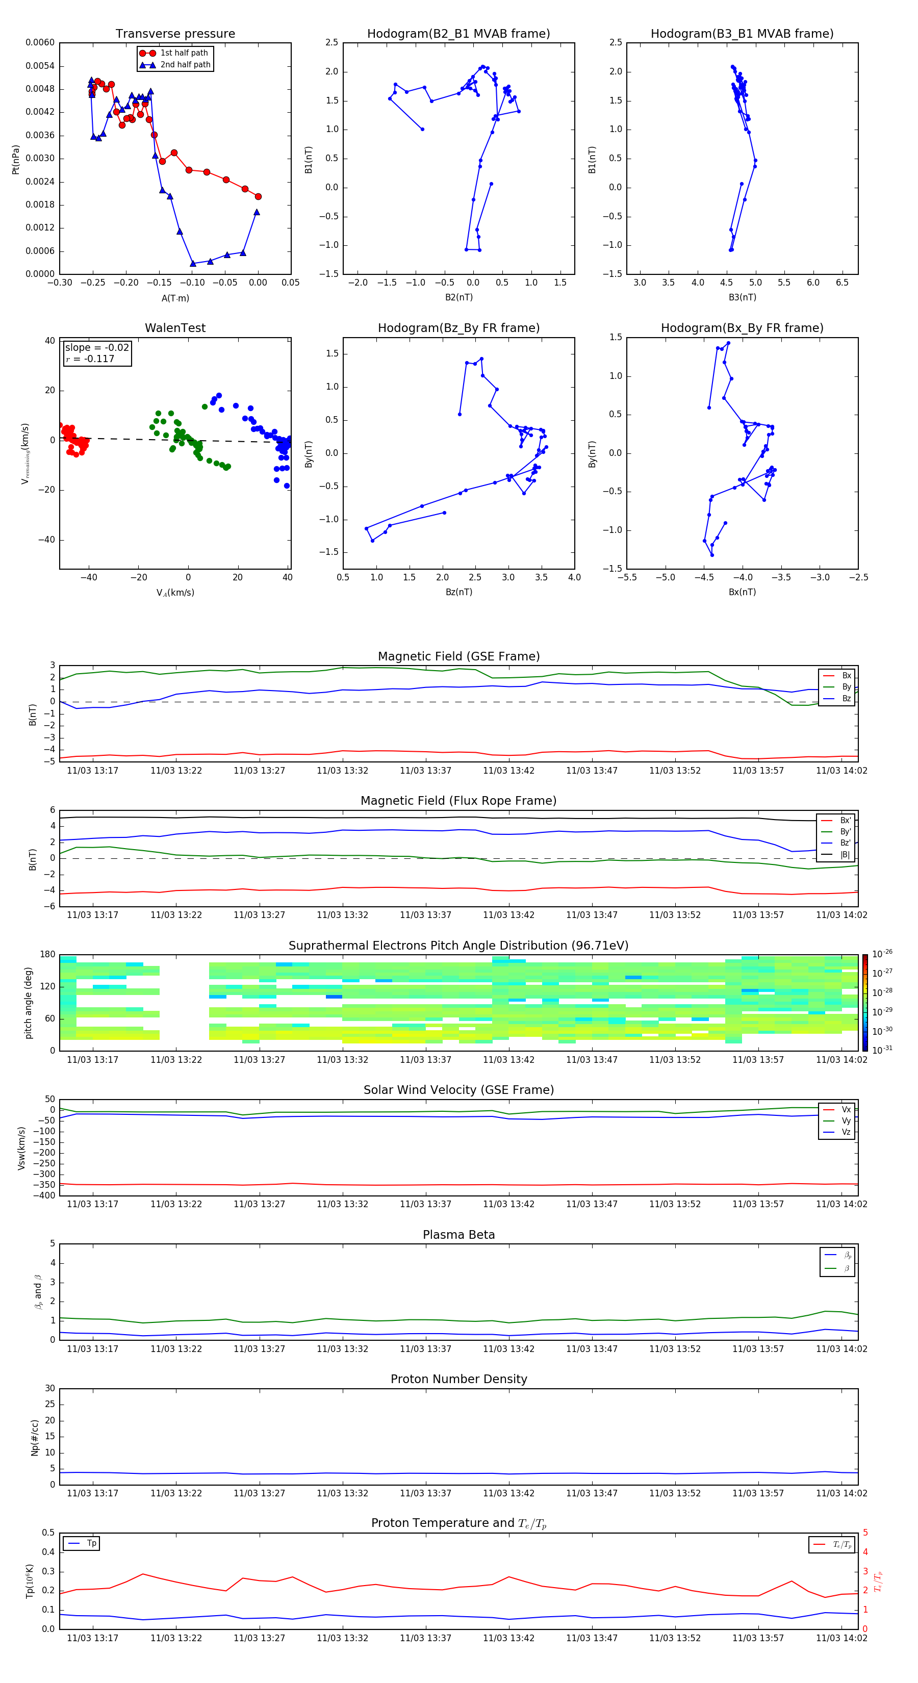Click the 'Magnetic Field (Flux Rope Frame)' title
The height and width of the screenshot is (1683, 918).
pyautogui.click(x=458, y=801)
